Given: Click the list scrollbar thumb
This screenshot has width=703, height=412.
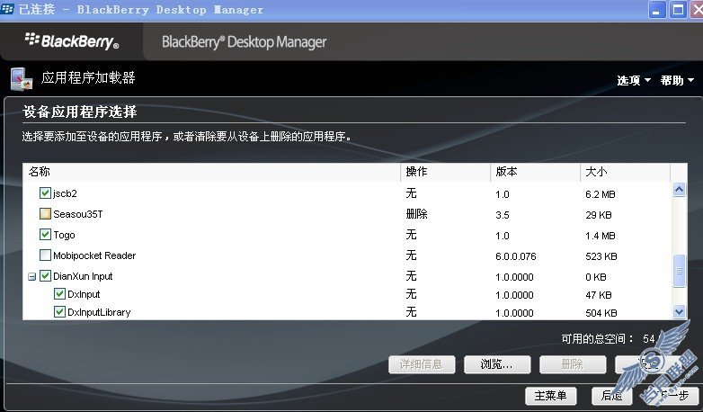Looking at the screenshot, I should 679,271.
